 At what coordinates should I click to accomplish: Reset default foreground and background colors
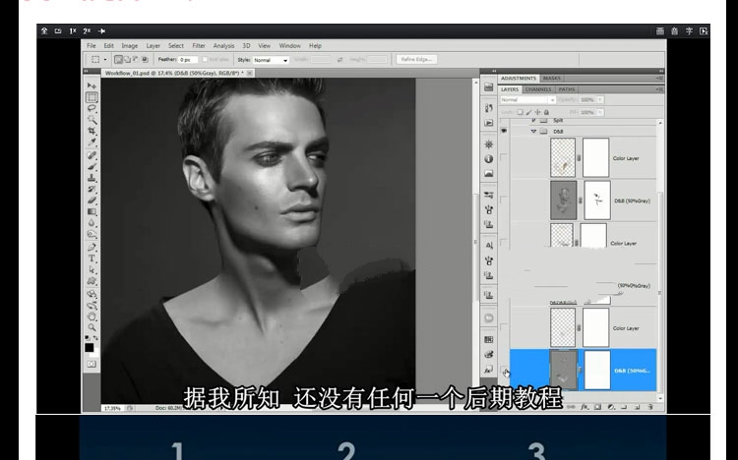pos(88,338)
